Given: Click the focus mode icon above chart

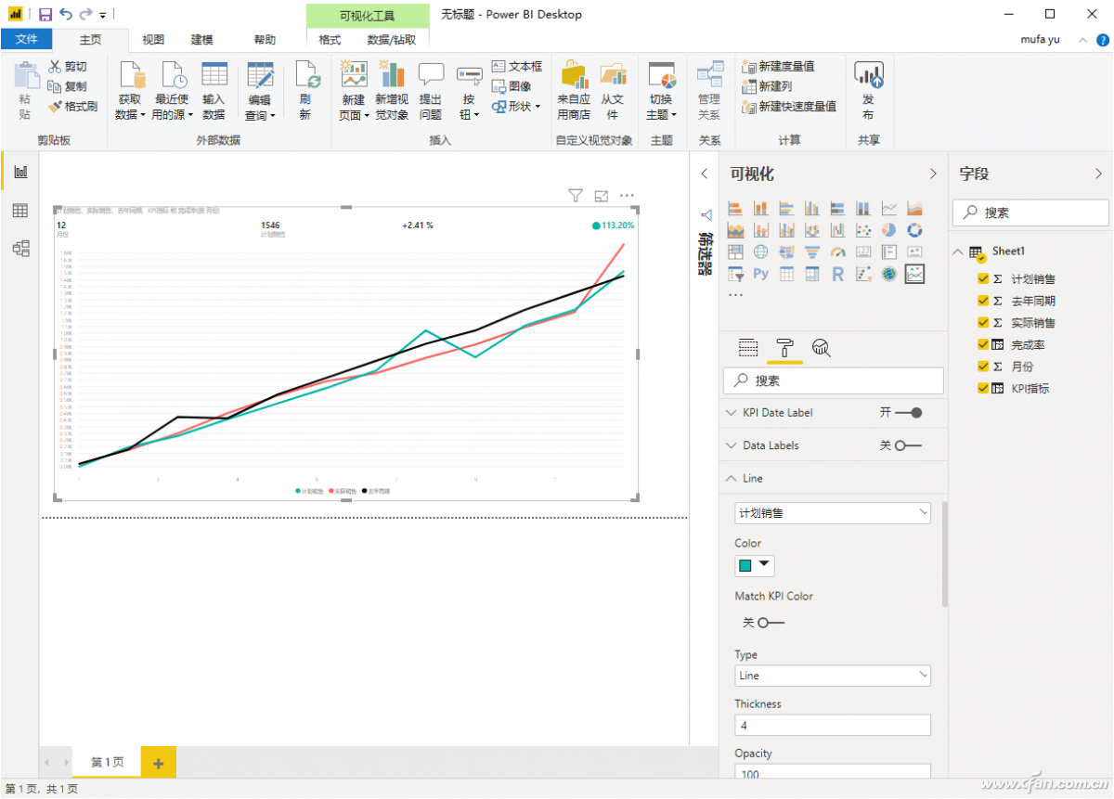Looking at the screenshot, I should (601, 196).
